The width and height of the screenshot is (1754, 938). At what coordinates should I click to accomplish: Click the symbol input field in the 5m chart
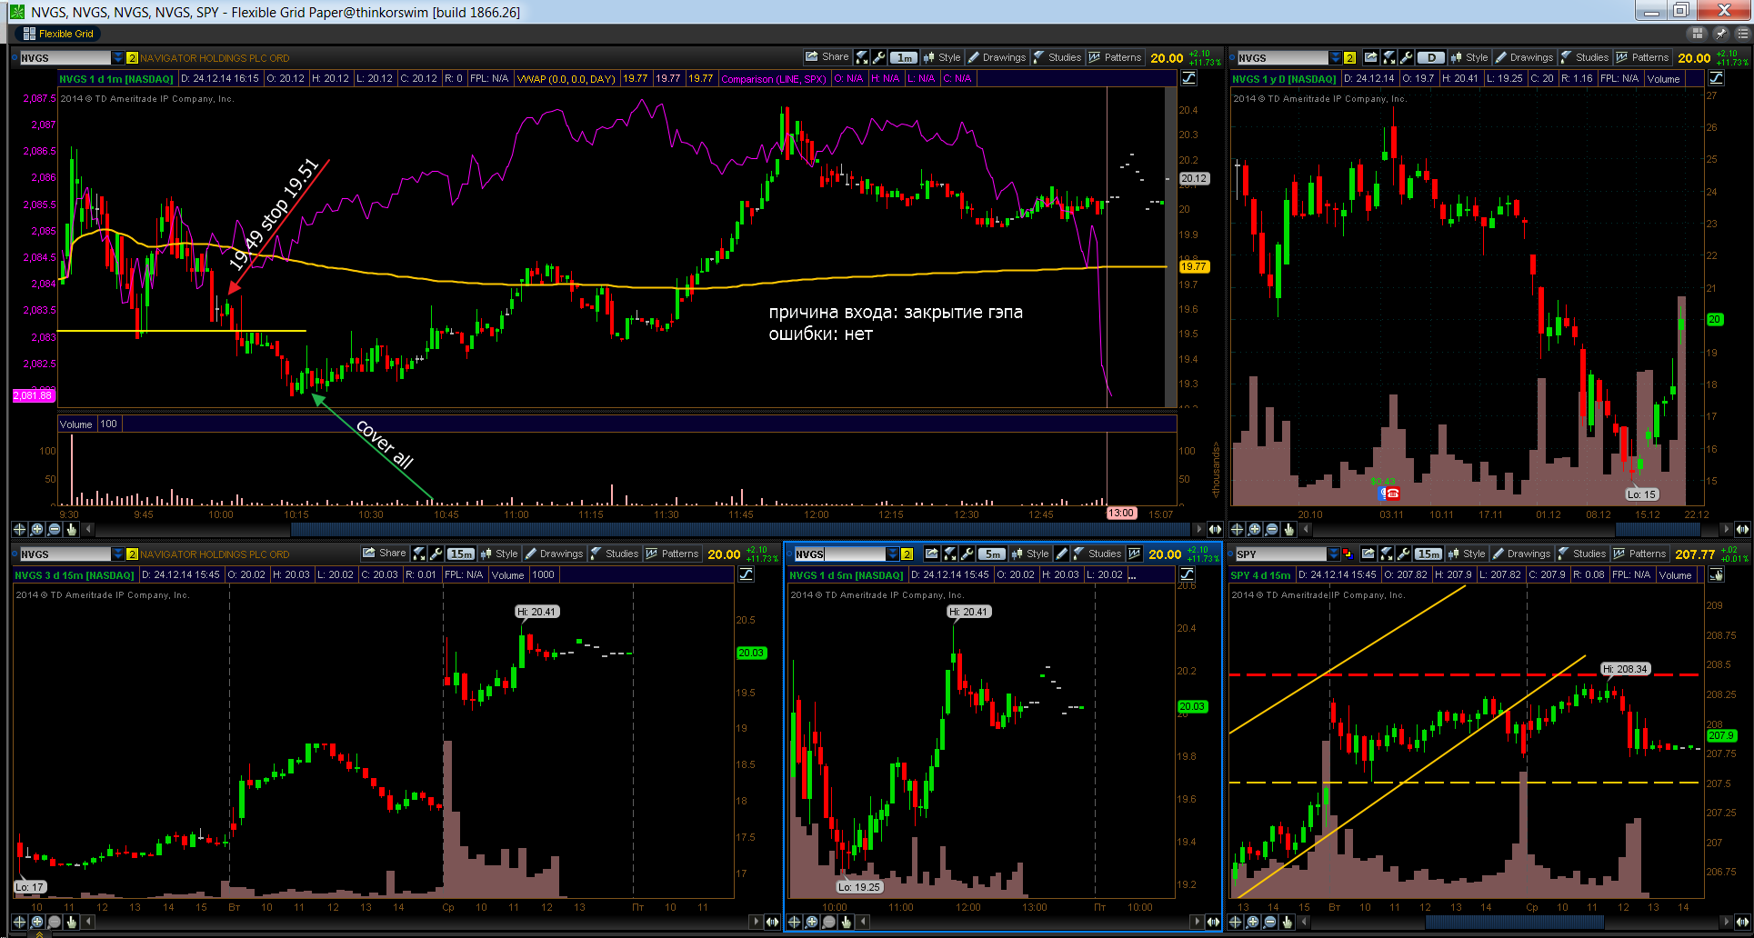coord(838,554)
